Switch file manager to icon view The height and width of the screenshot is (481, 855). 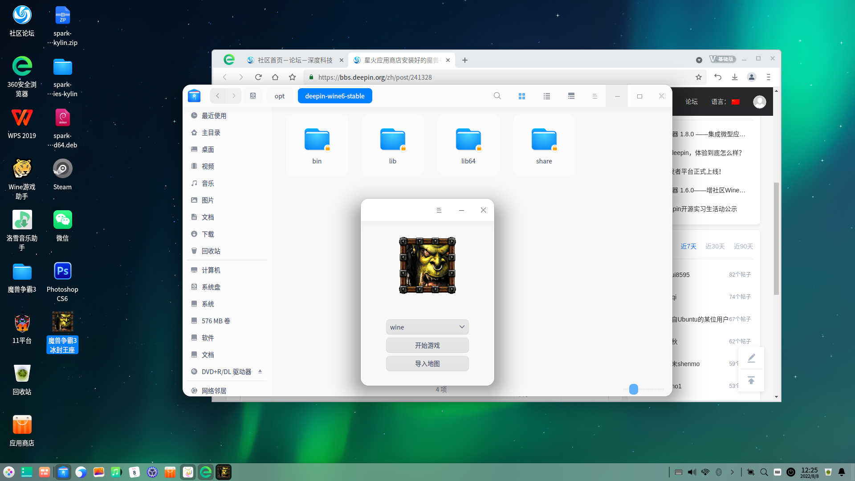click(522, 96)
